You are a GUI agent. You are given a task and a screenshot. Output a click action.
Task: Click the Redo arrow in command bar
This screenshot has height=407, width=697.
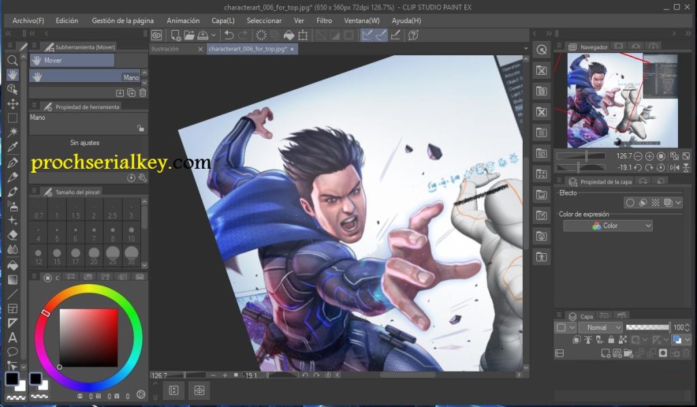click(x=243, y=35)
